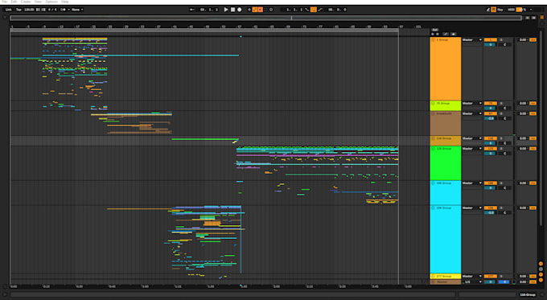Select the 277 Group track title

pos(444,276)
